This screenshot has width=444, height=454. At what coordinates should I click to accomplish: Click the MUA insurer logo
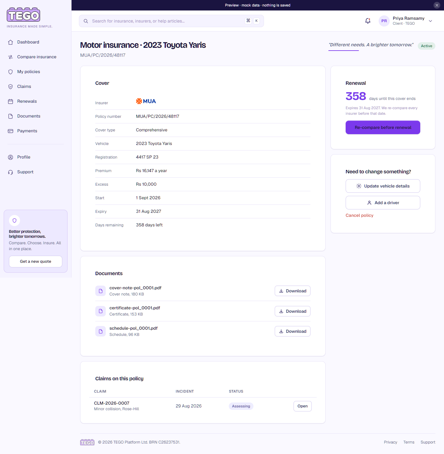(146, 101)
